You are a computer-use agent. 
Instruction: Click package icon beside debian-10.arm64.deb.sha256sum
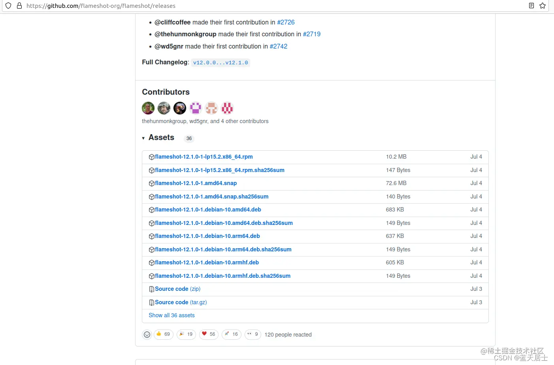click(x=151, y=250)
